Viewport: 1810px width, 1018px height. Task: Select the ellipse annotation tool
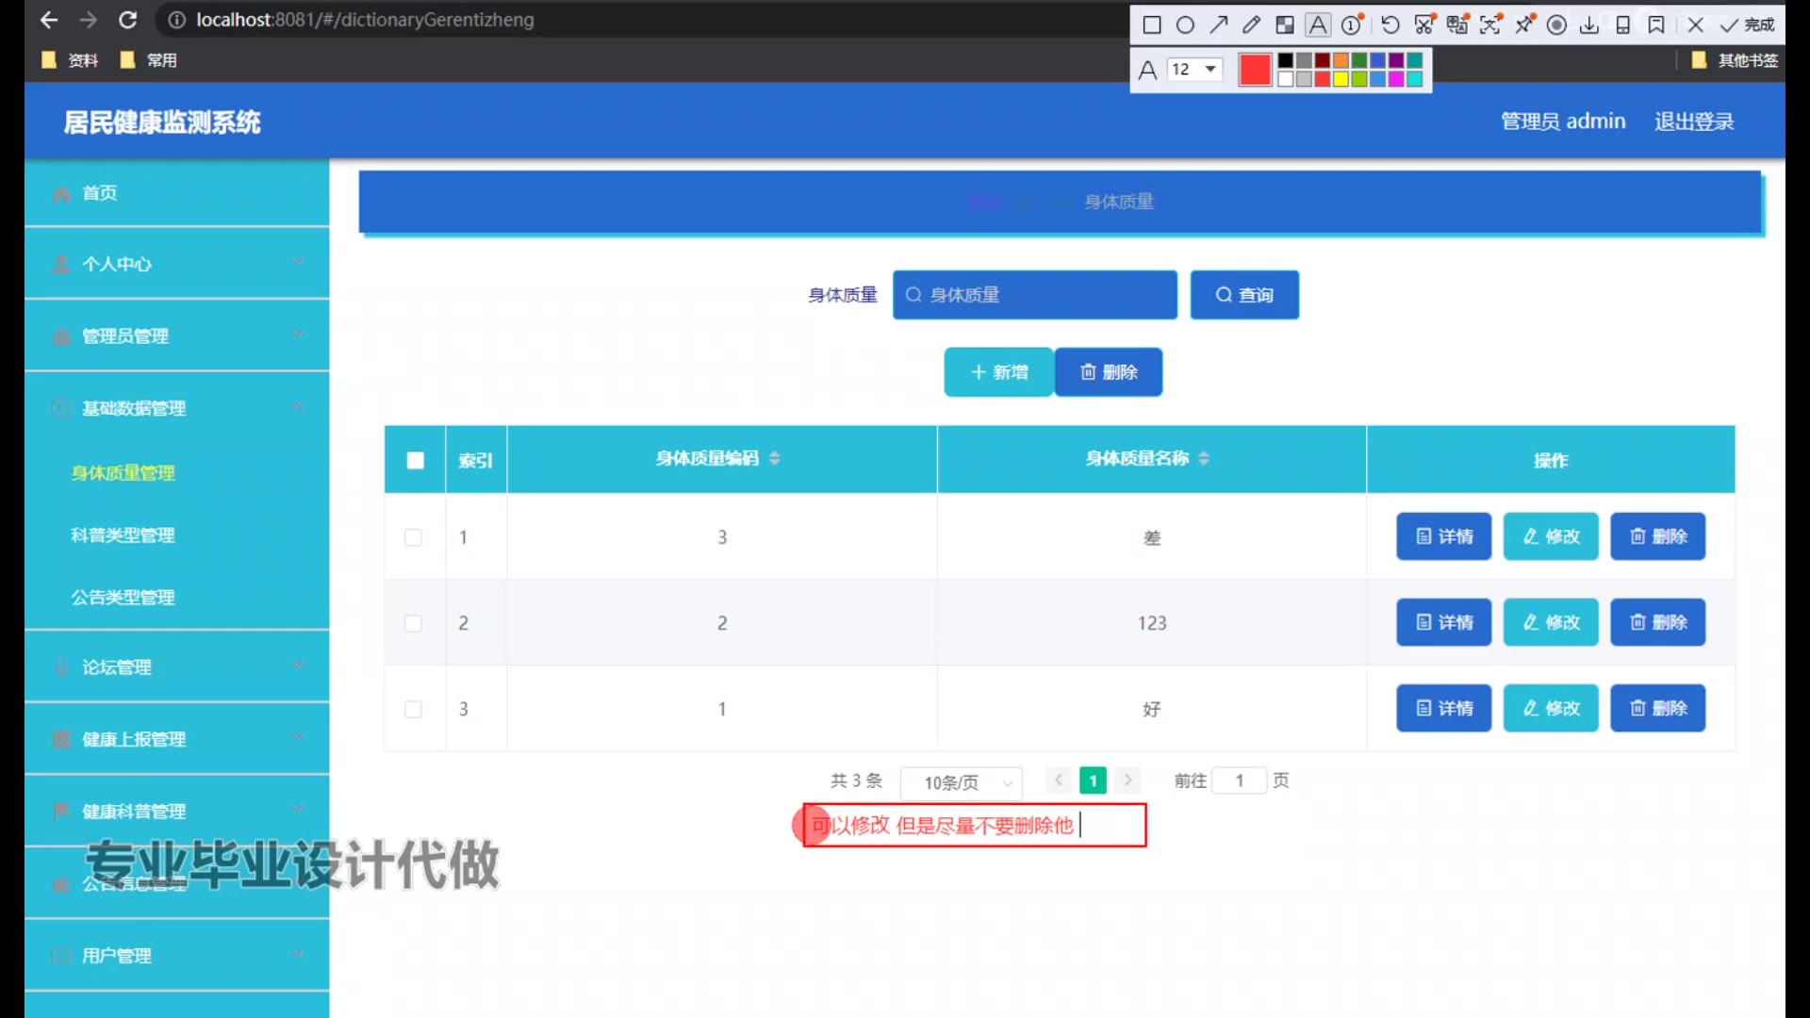[x=1185, y=25]
